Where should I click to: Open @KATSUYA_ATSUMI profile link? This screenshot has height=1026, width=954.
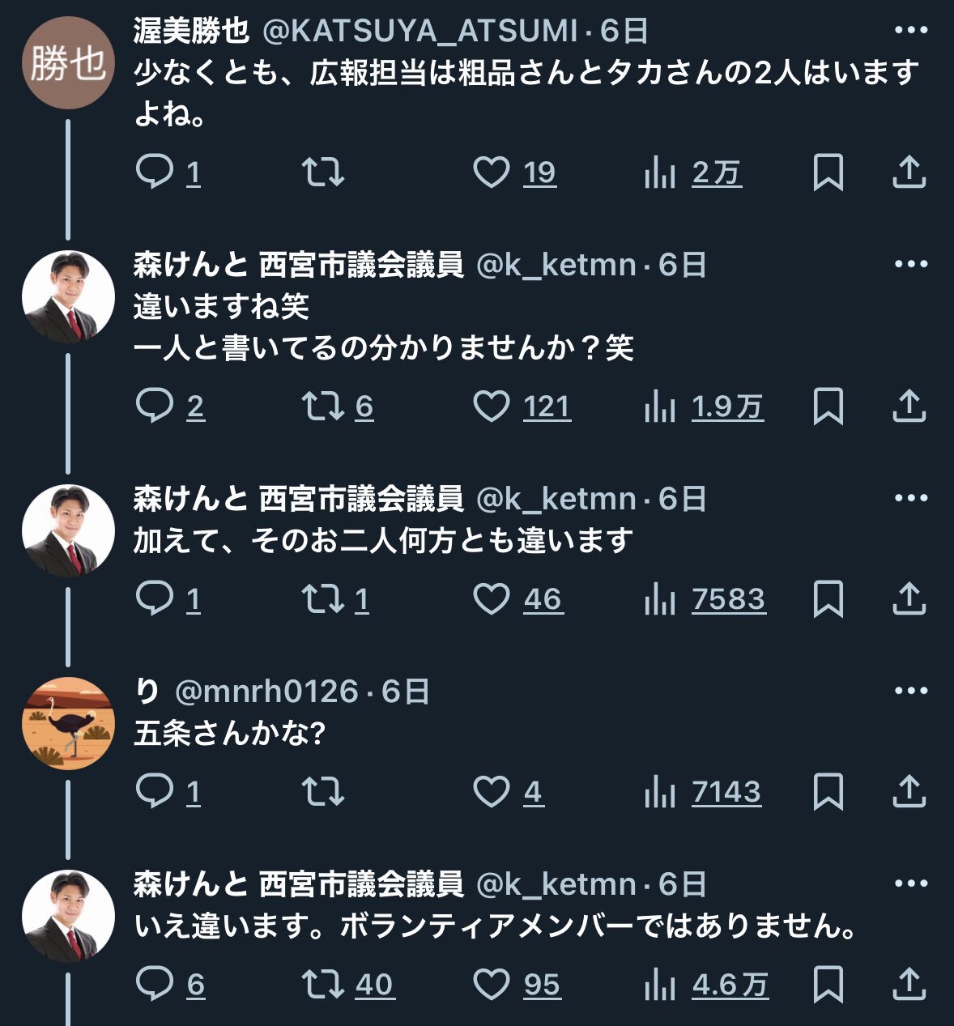tap(420, 31)
